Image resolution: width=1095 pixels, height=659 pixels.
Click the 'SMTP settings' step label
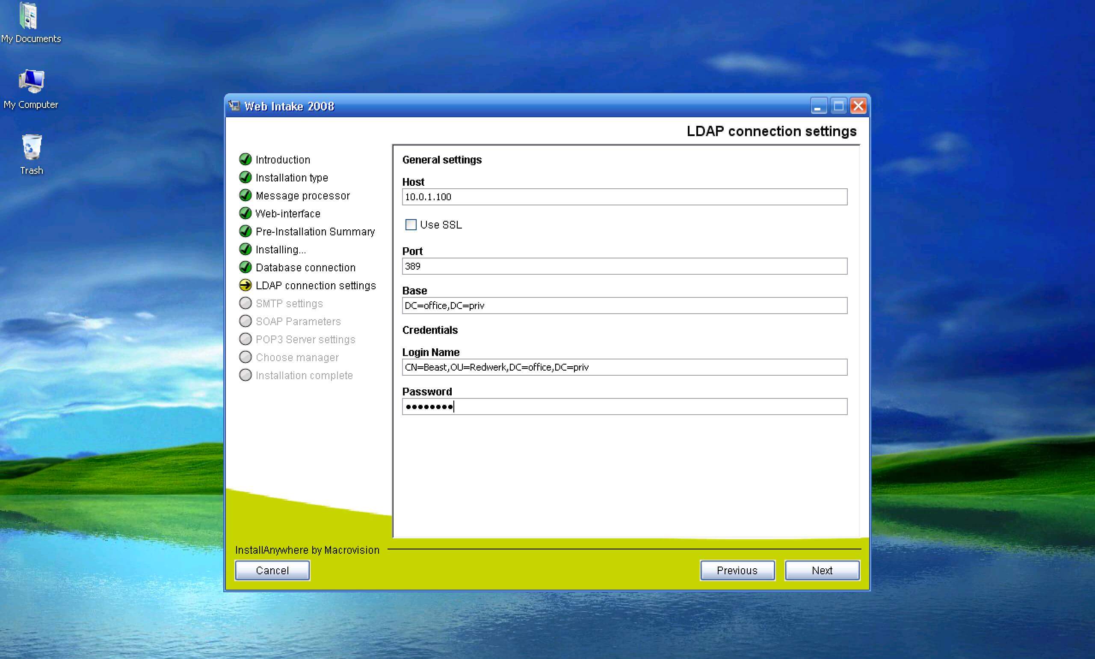pos(289,303)
